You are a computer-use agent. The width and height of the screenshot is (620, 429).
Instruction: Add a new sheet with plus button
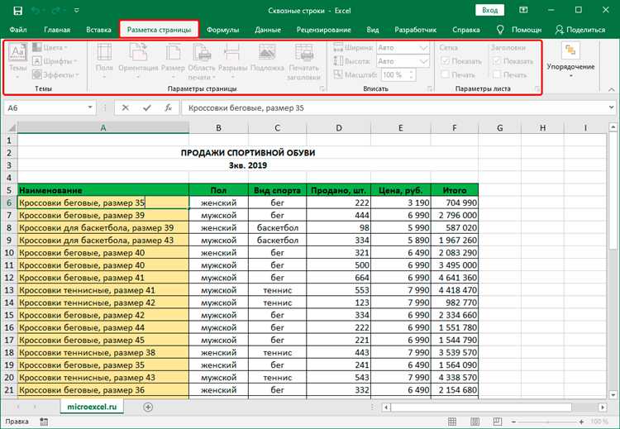coord(148,407)
